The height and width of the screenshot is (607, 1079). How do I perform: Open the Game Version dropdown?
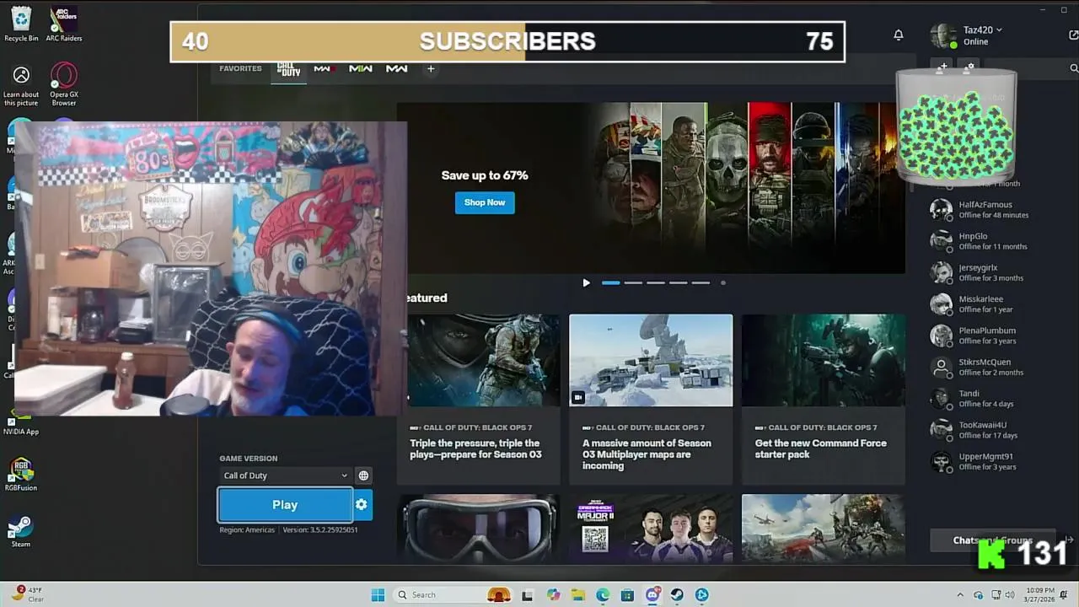(x=285, y=475)
